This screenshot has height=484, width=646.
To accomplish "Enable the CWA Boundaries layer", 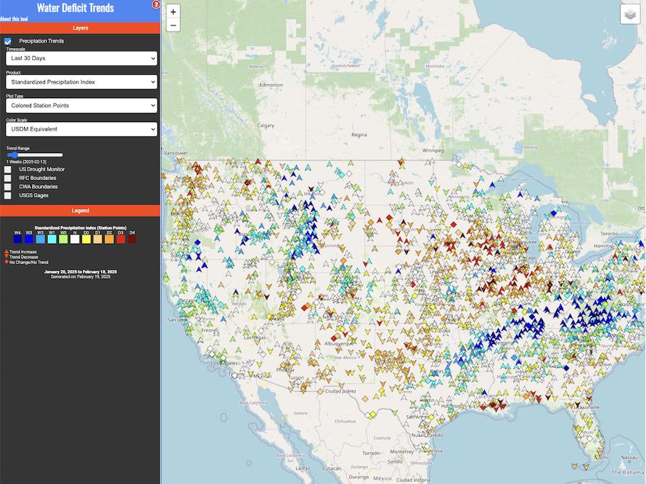I will tap(7, 186).
